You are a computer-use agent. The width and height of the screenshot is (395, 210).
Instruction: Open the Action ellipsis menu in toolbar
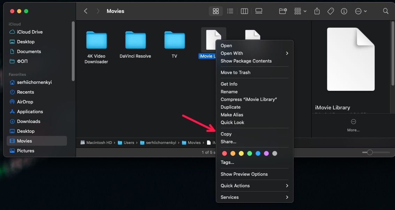point(361,11)
